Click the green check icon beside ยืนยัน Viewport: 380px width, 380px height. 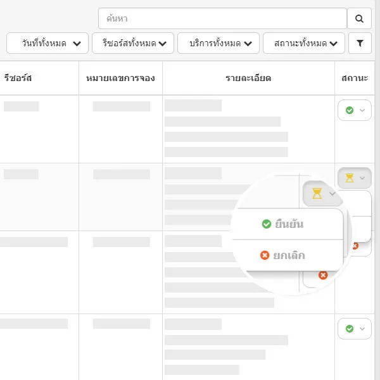(267, 224)
